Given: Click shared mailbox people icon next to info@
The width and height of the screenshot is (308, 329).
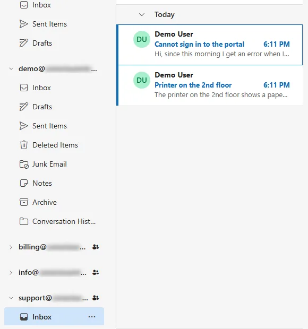Looking at the screenshot, I should click(x=96, y=272).
